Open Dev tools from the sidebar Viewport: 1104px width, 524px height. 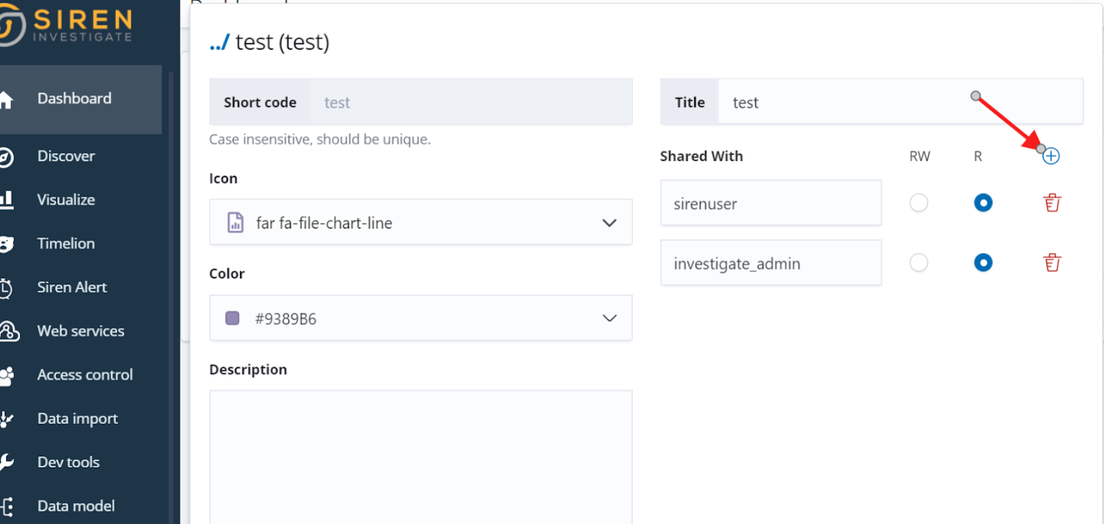[68, 463]
